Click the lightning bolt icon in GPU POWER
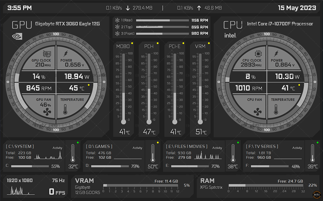Screen dimensions: 323x201 [66, 54]
